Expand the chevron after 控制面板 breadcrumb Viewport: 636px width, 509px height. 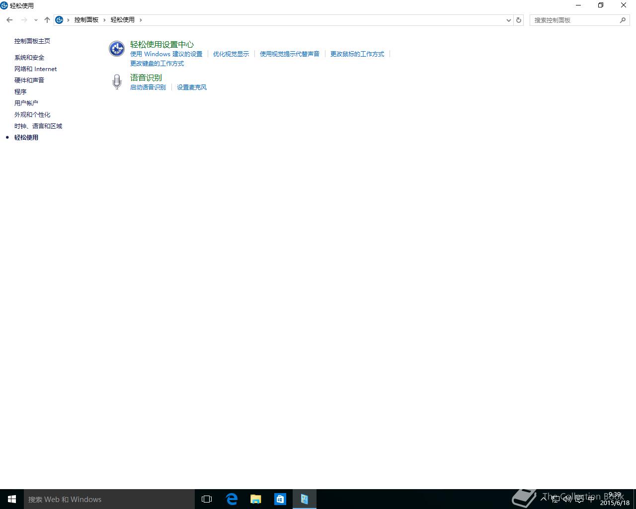pyautogui.click(x=104, y=20)
